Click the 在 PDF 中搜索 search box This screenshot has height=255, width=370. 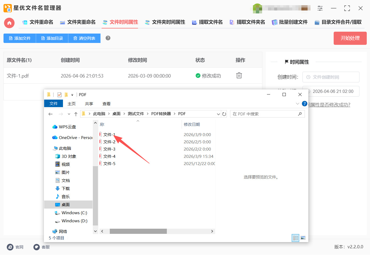pos(267,114)
